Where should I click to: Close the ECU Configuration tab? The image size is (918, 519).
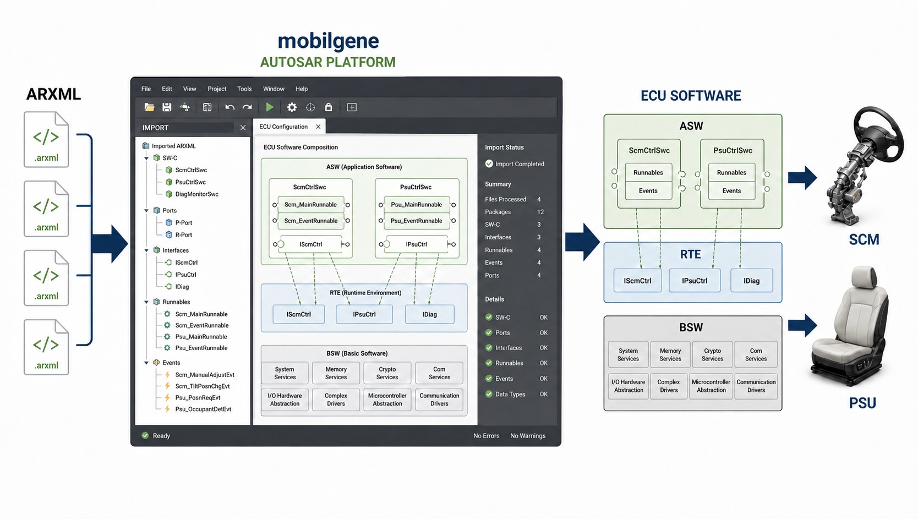(x=318, y=127)
